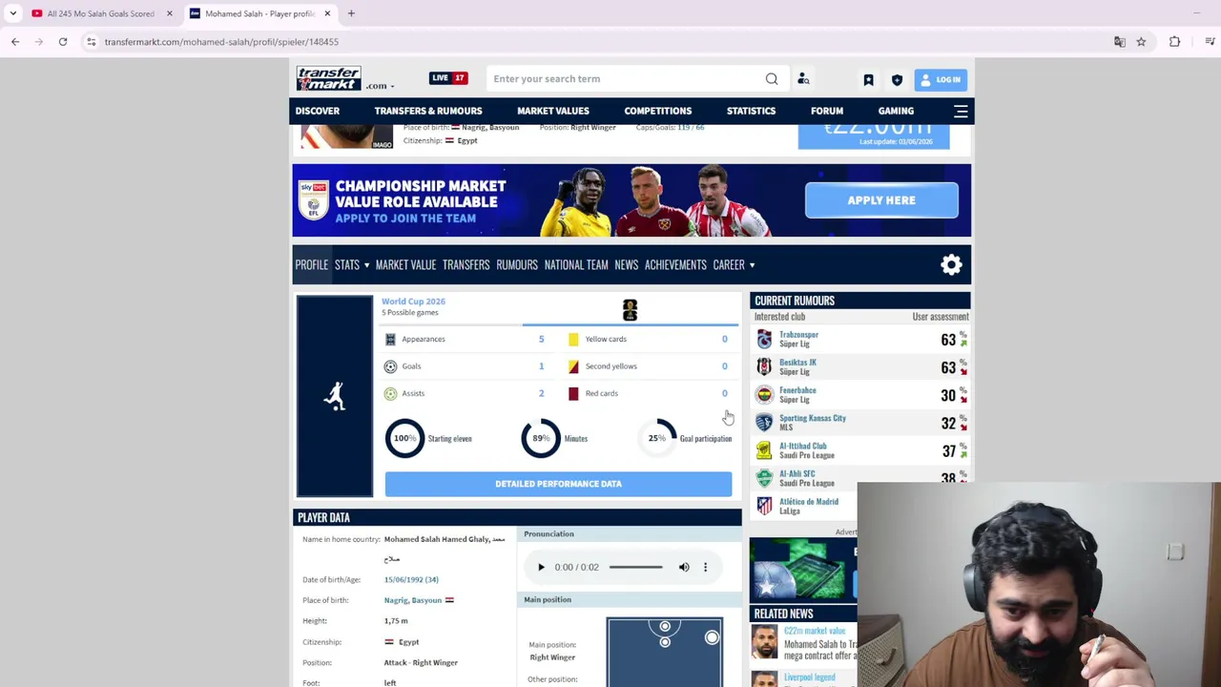Click the browser address bar URL

[221, 42]
